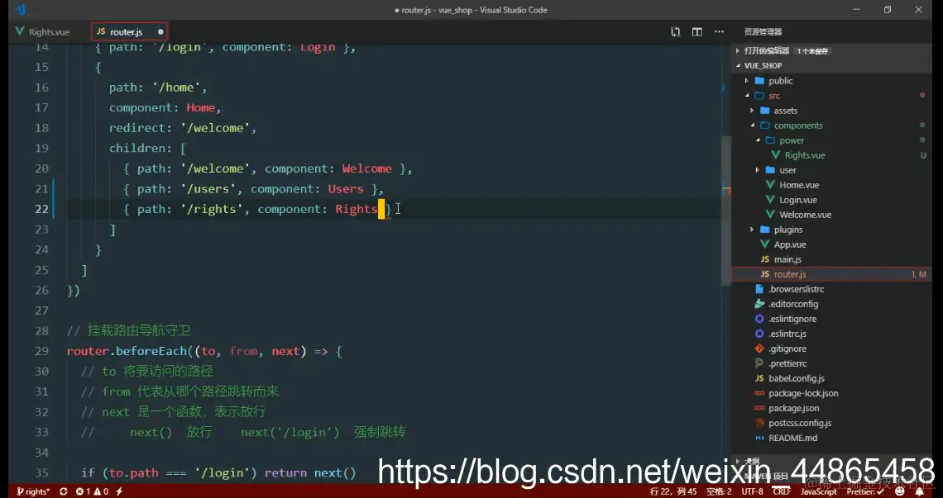
Task: Click the git branch rights* indicator
Action: coord(33,491)
